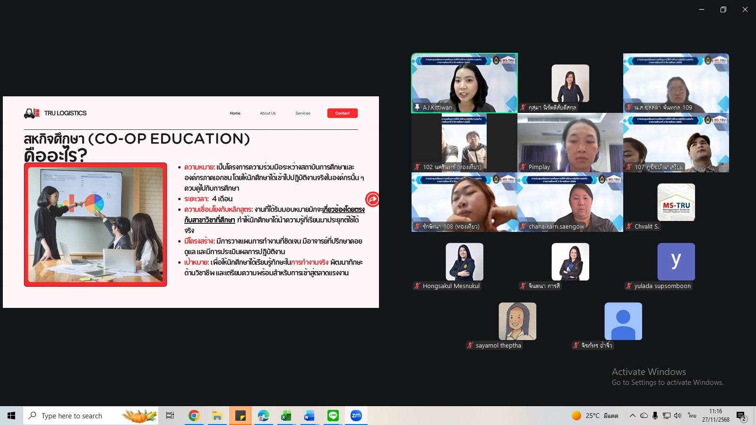Open File Explorer taskbar icon
This screenshot has width=756, height=425.
217,416
